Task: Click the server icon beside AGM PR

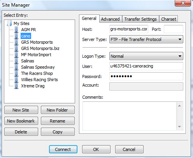Action: (16, 30)
